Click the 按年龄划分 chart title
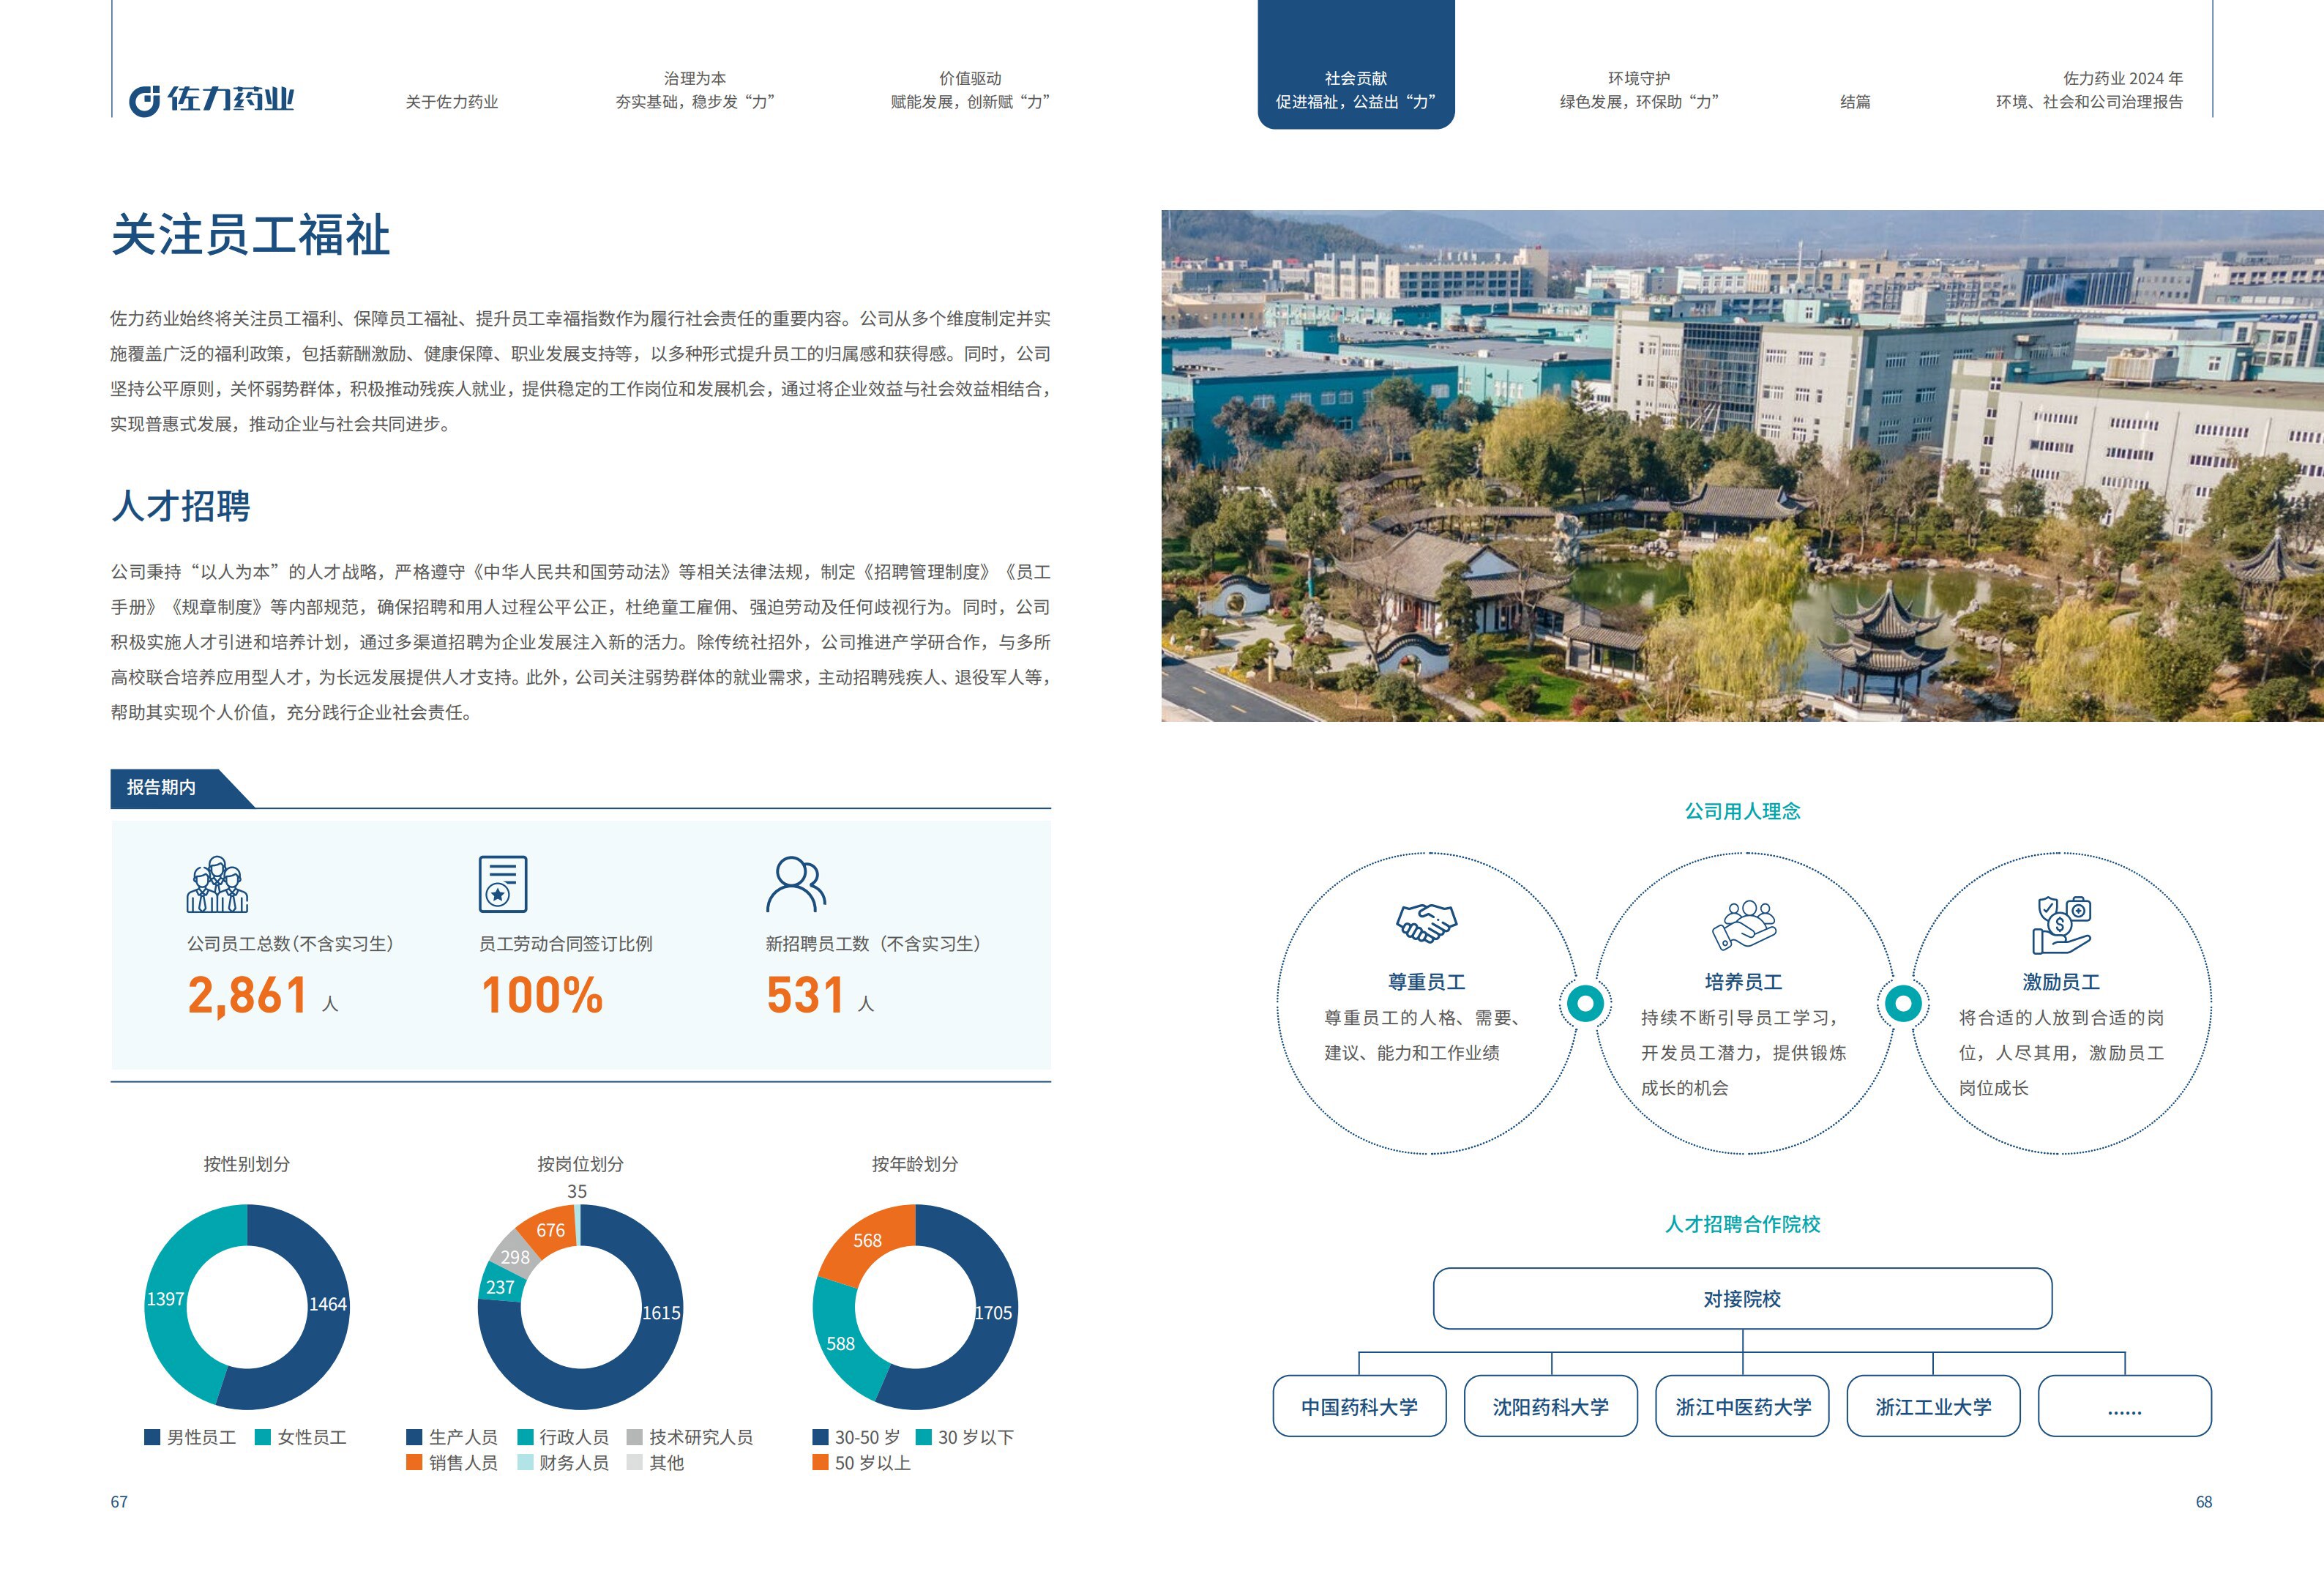Viewport: 2324px width, 1577px height. coord(915,1164)
